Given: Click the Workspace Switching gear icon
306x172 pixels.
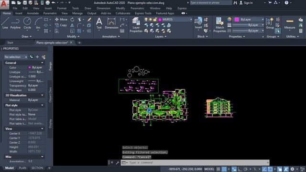Looking at the screenshot, I should (x=292, y=169).
